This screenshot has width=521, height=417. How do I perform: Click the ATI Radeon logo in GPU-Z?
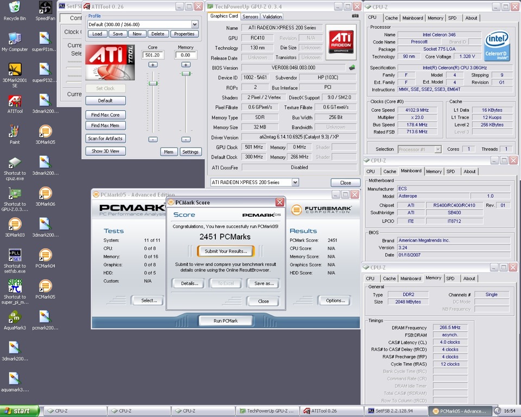[x=341, y=42]
